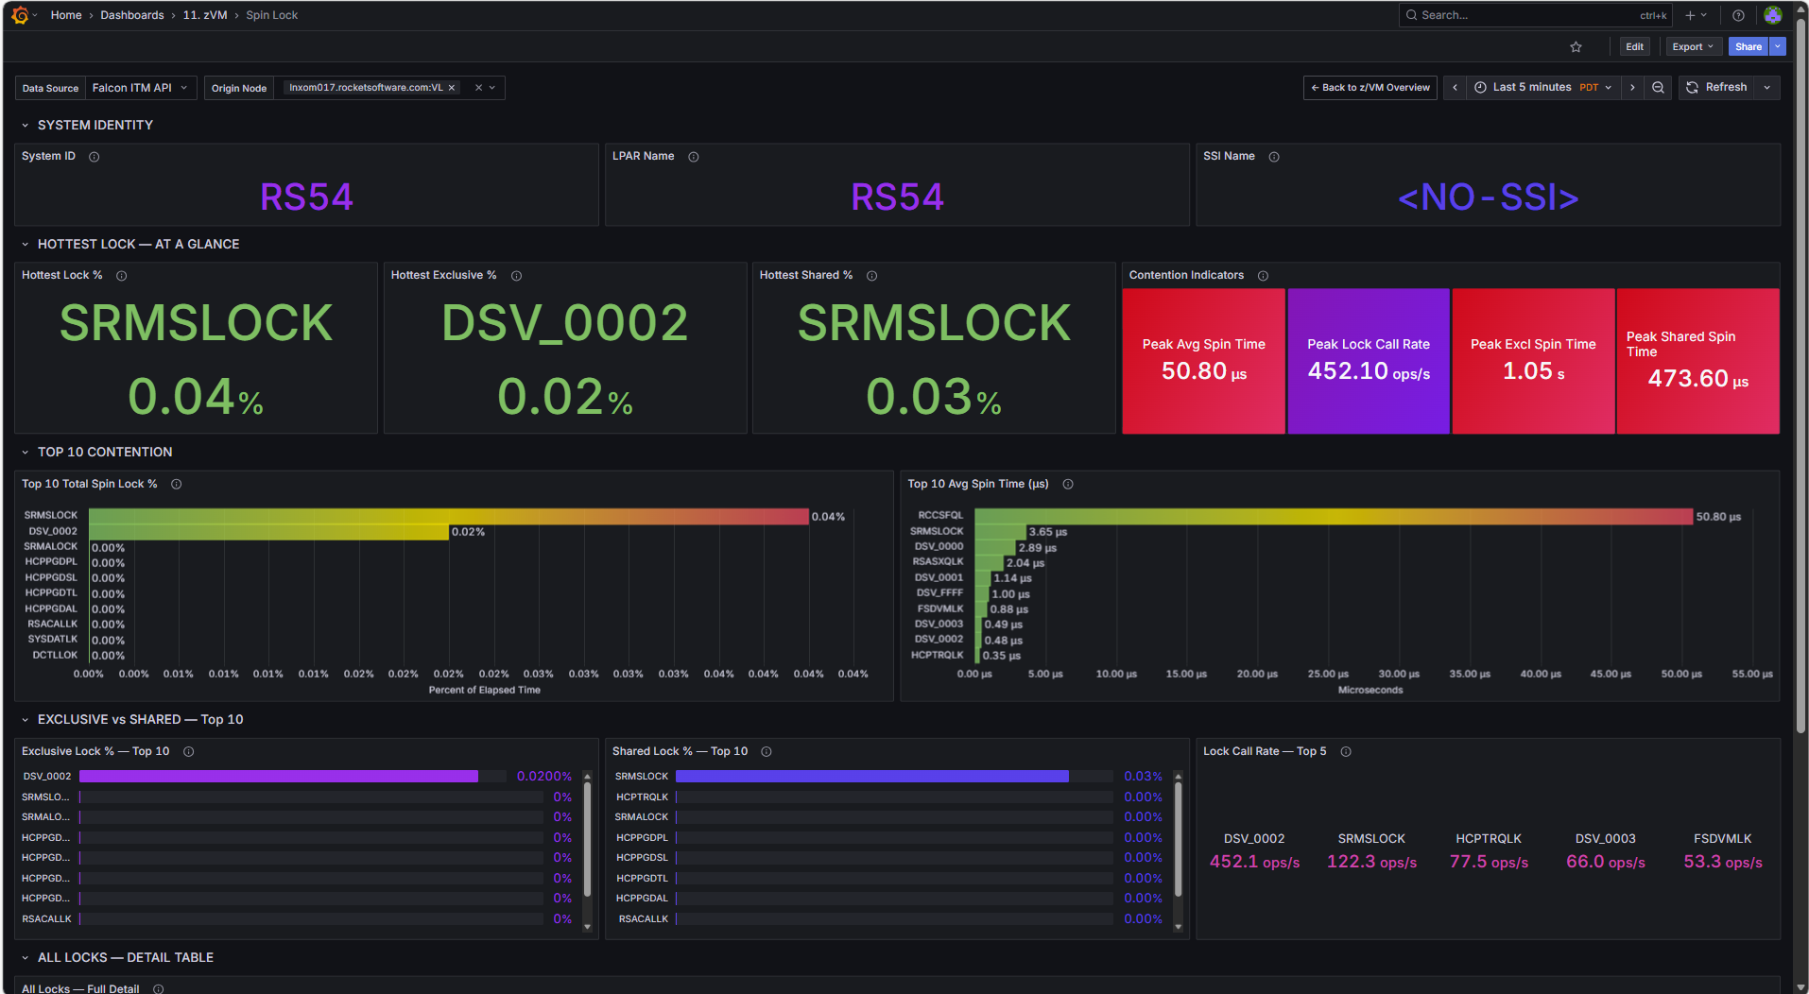The image size is (1809, 994).
Task: Remove the lnxom017 origin node chip
Action: click(452, 88)
